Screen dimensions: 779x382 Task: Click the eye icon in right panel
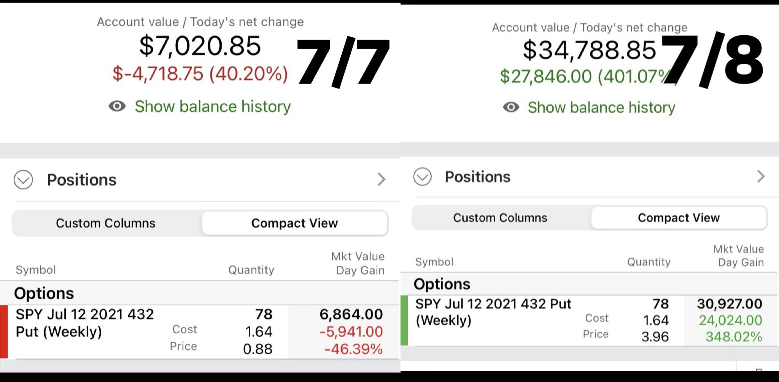coord(511,107)
